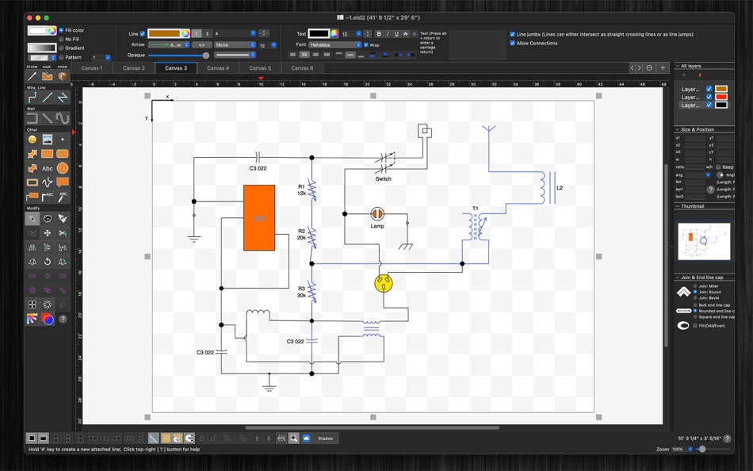The height and width of the screenshot is (471, 753).
Task: Select the Arrow tool in the toolbox
Action: [32, 76]
